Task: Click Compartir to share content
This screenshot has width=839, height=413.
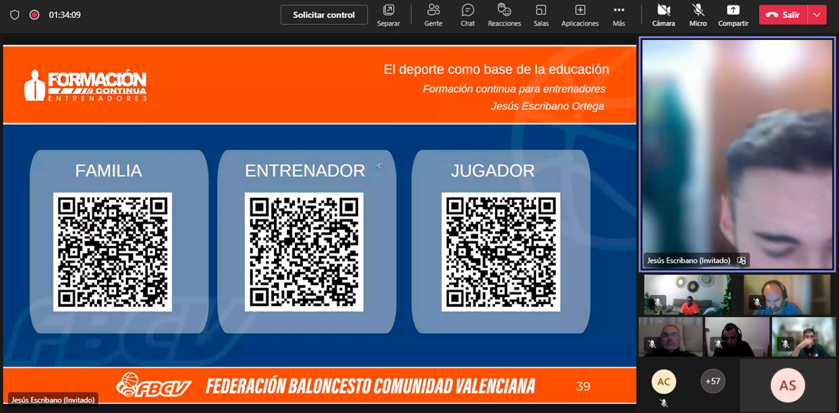Action: (x=733, y=15)
